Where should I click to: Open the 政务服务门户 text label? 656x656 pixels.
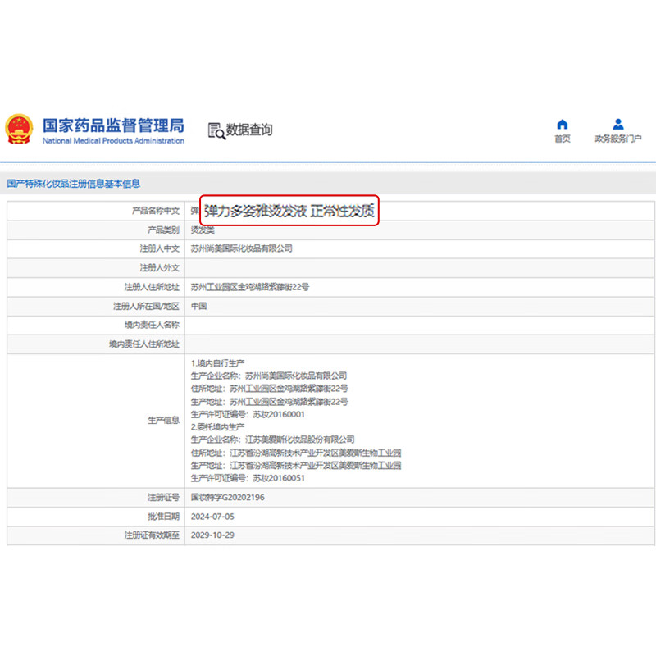[x=618, y=139]
